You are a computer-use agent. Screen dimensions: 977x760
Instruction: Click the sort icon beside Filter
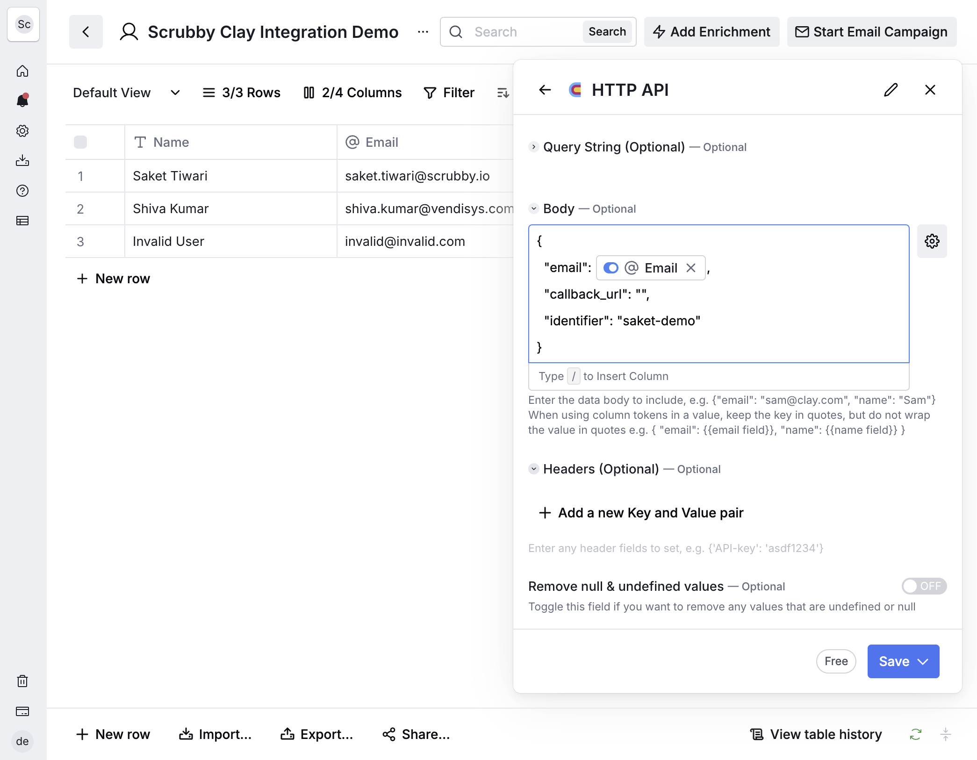503,93
